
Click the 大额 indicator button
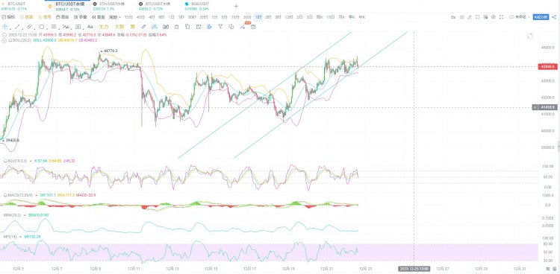pyautogui.click(x=119, y=27)
